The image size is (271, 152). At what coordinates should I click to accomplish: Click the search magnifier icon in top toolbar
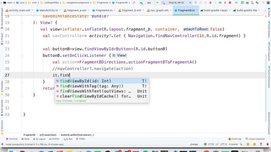tap(263, 3)
